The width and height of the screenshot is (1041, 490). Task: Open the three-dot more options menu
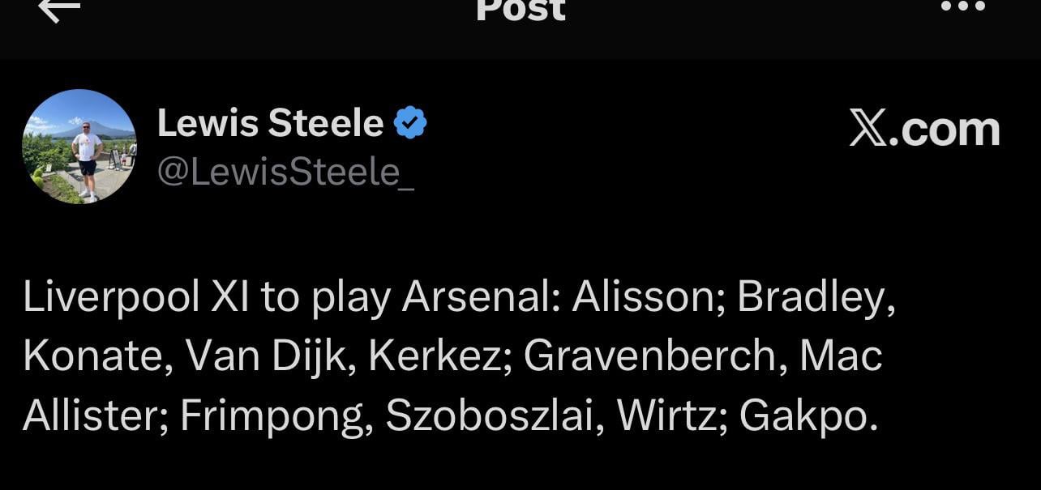[962, 6]
